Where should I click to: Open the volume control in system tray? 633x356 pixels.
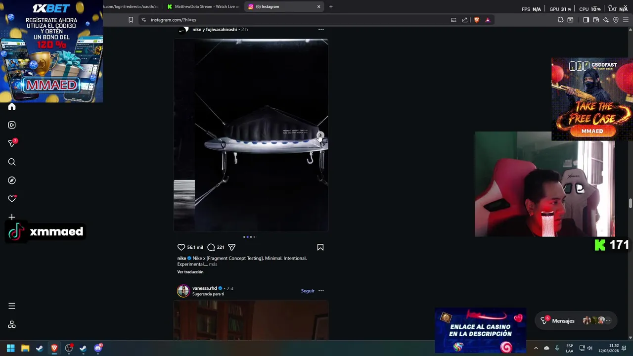(589, 348)
